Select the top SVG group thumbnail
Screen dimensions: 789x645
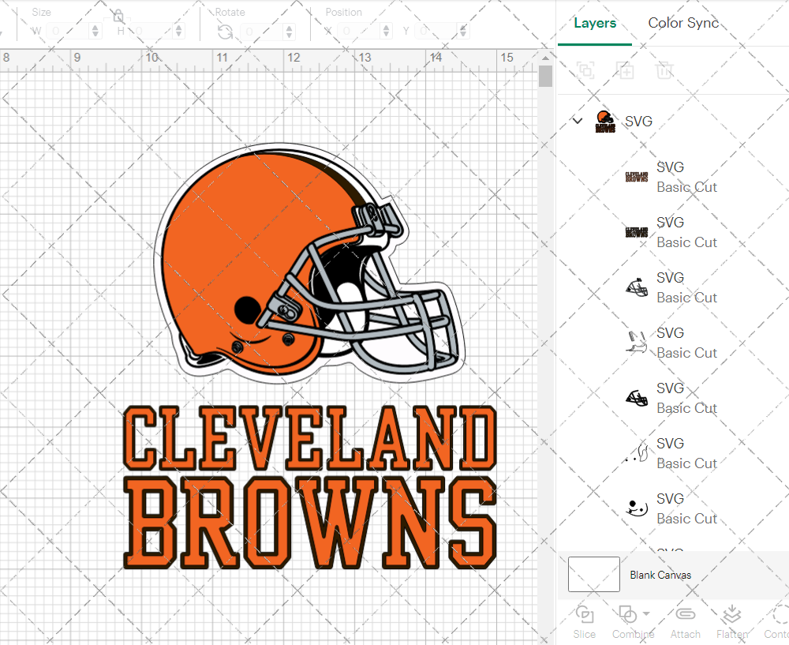click(605, 122)
